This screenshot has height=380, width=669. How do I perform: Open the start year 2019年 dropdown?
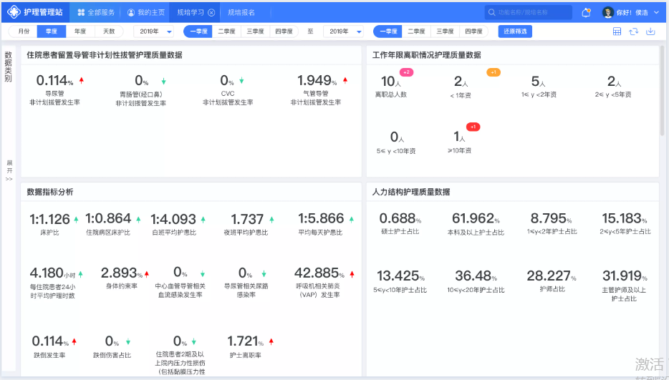point(153,31)
